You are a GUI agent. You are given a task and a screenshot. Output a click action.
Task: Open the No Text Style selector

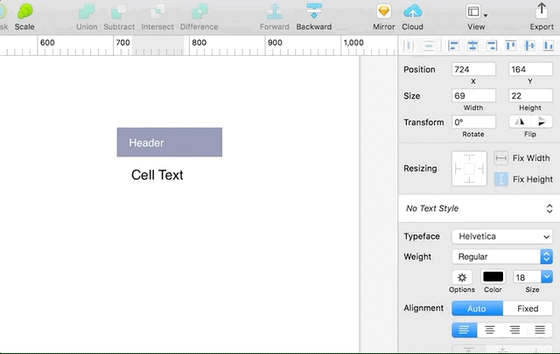tap(479, 208)
